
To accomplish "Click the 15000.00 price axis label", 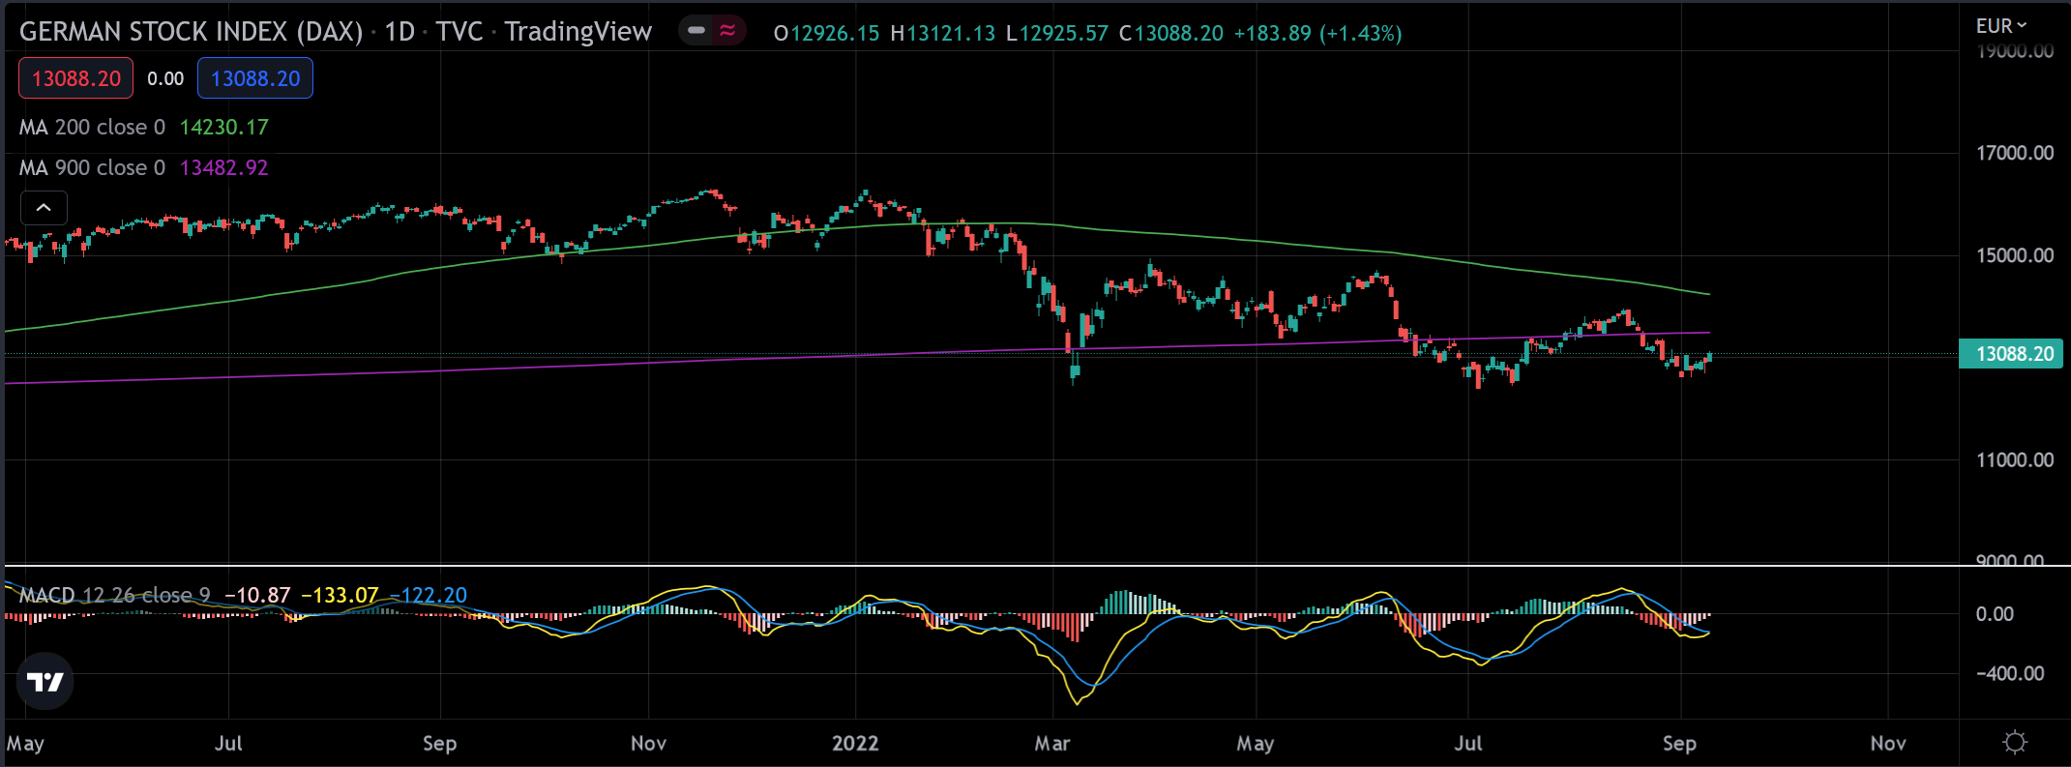I will pos(2015,255).
